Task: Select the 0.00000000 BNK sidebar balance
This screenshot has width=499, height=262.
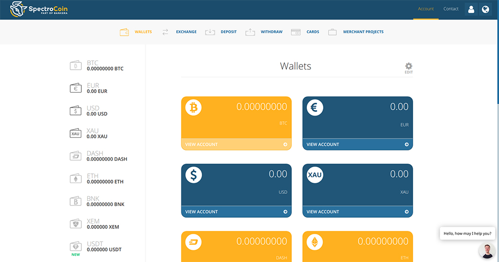Action: coord(105,204)
